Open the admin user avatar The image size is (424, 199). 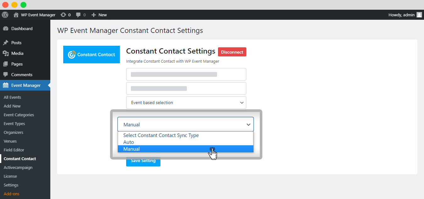[419, 15]
